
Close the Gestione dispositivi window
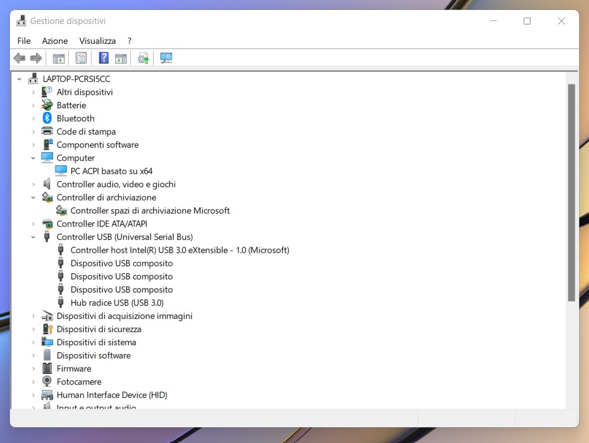pyautogui.click(x=561, y=21)
